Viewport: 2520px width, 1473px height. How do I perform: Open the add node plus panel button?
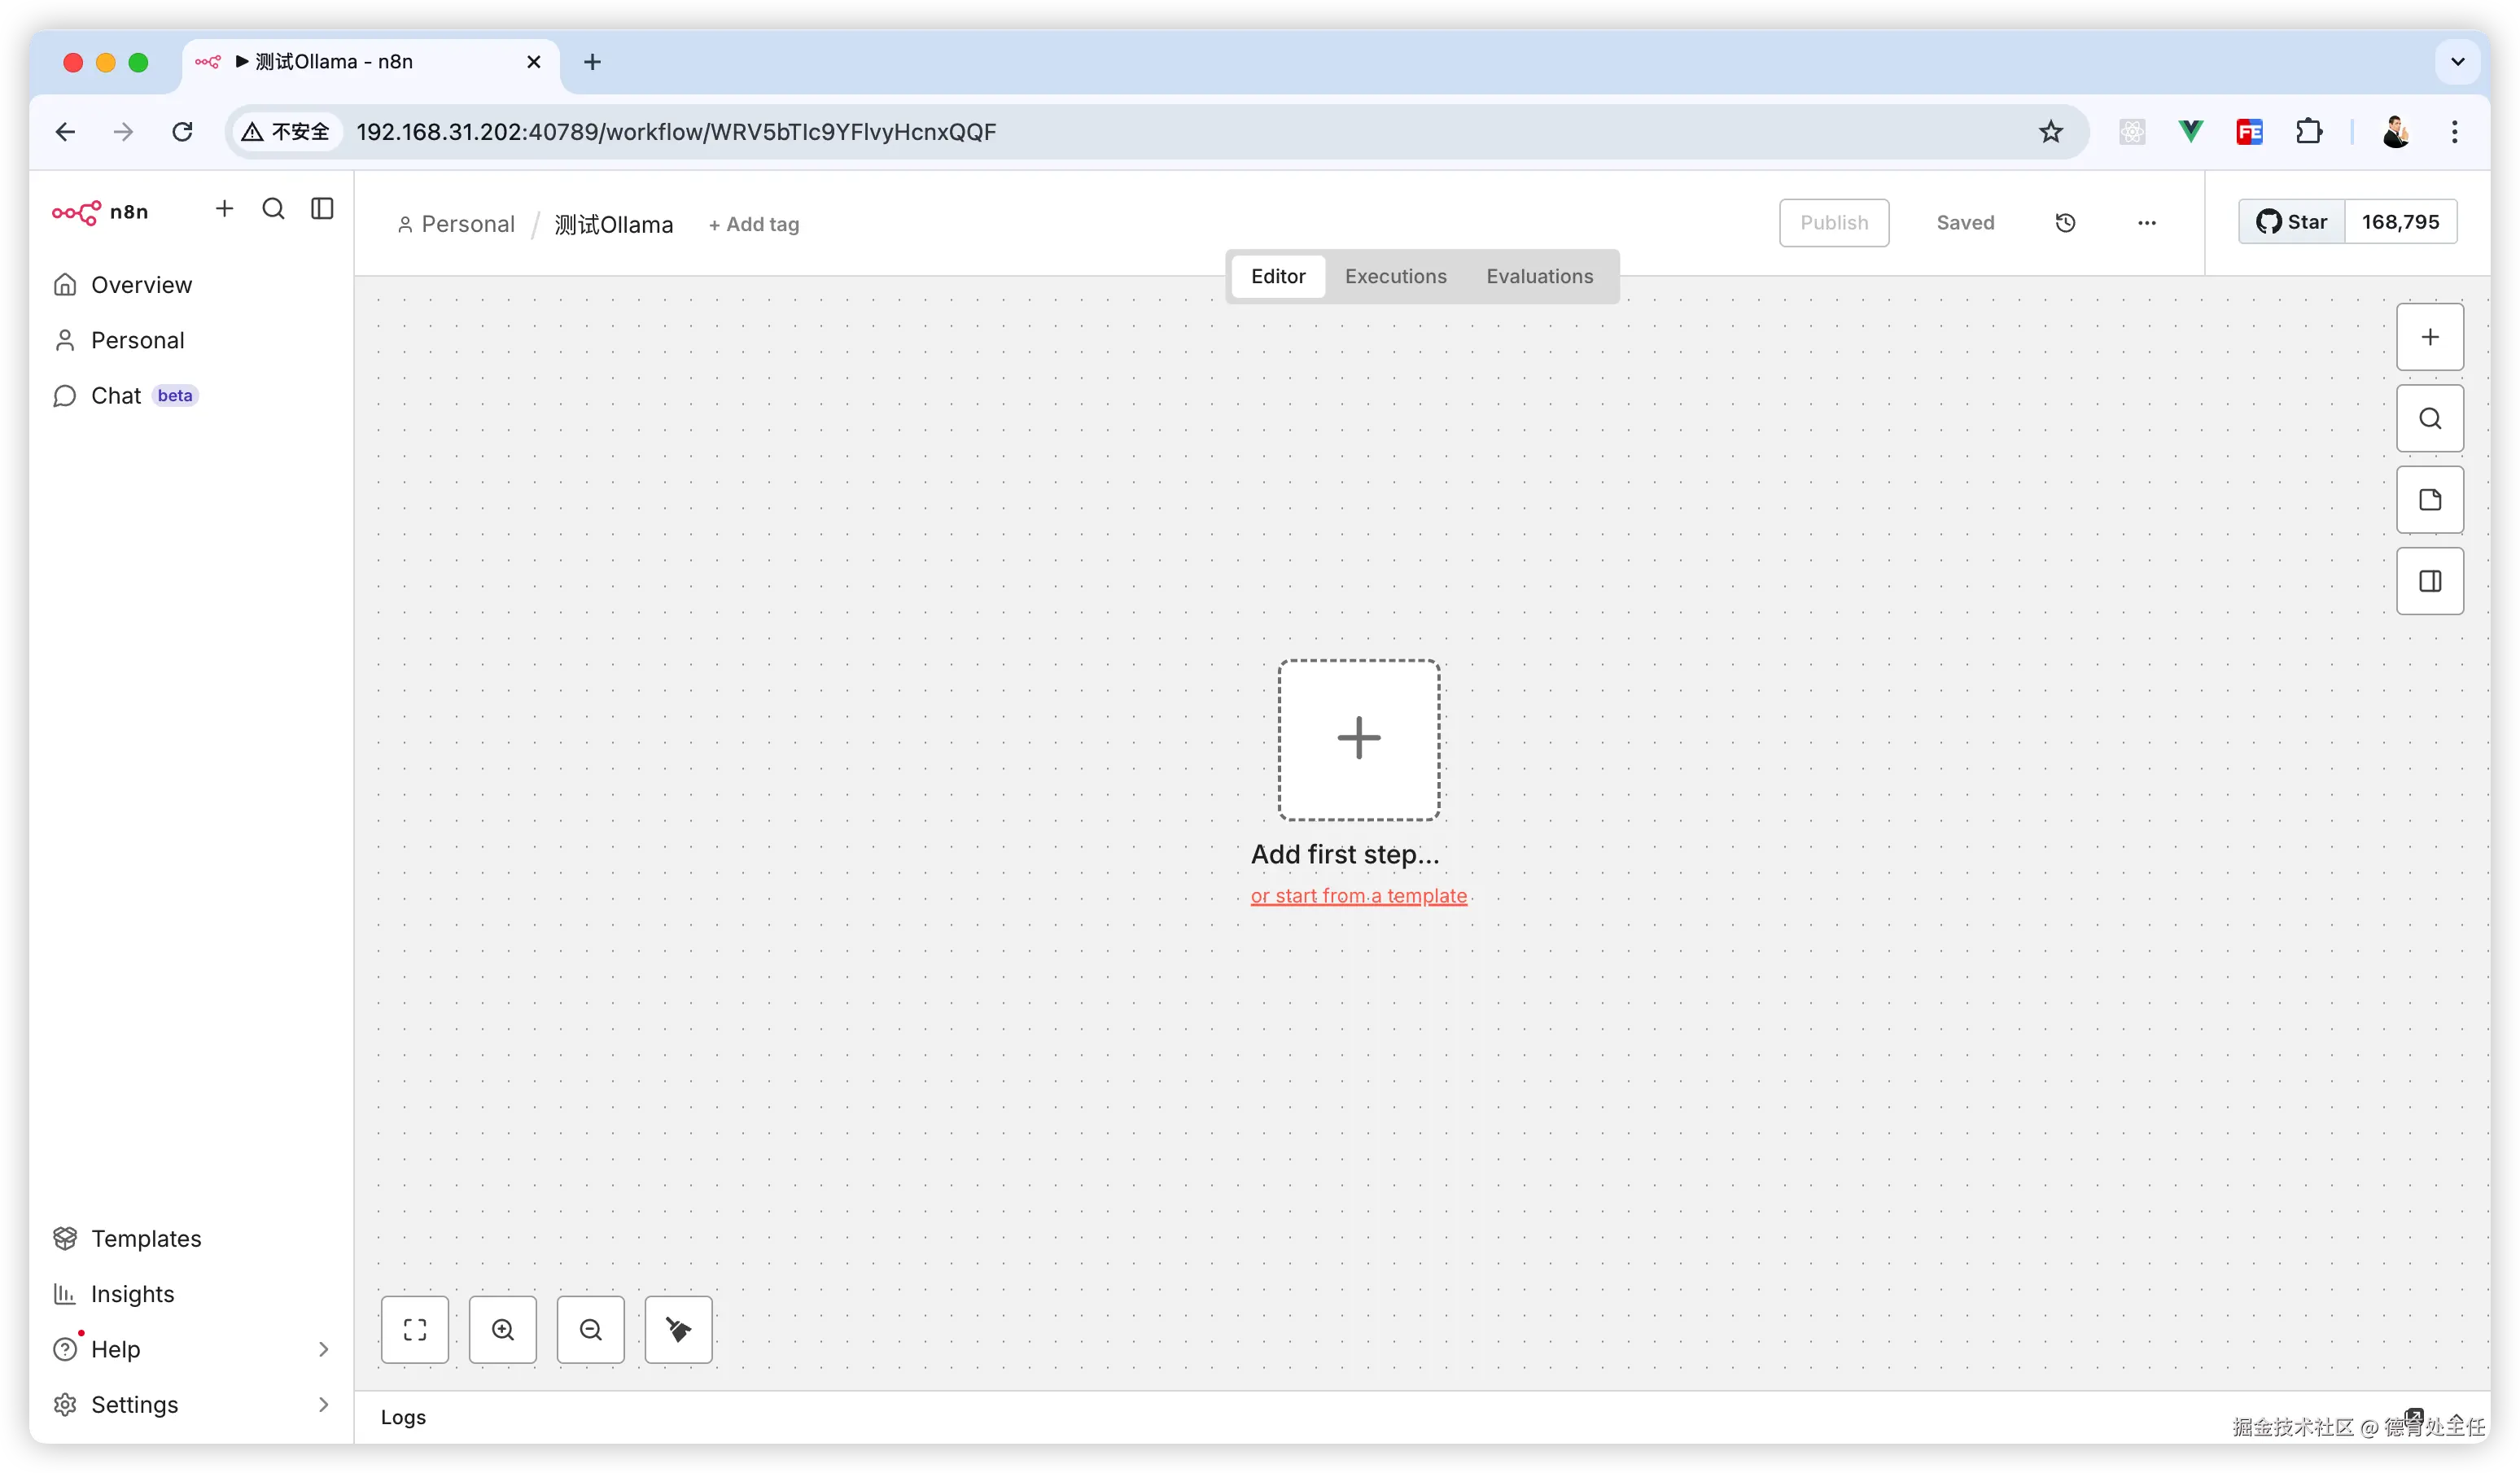point(2429,337)
